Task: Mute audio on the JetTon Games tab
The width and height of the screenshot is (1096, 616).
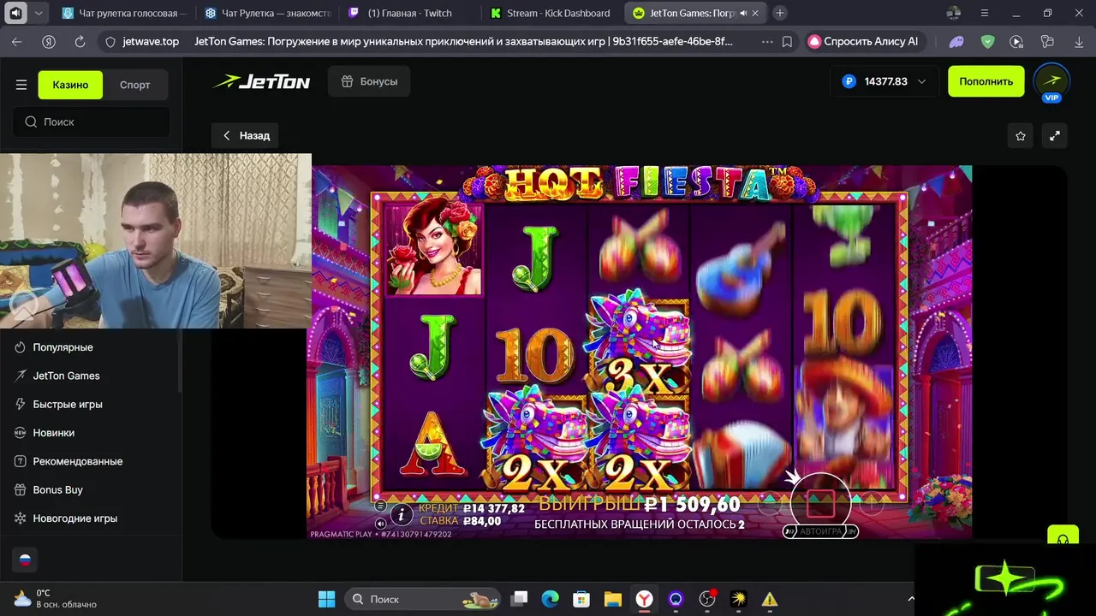Action: (742, 14)
